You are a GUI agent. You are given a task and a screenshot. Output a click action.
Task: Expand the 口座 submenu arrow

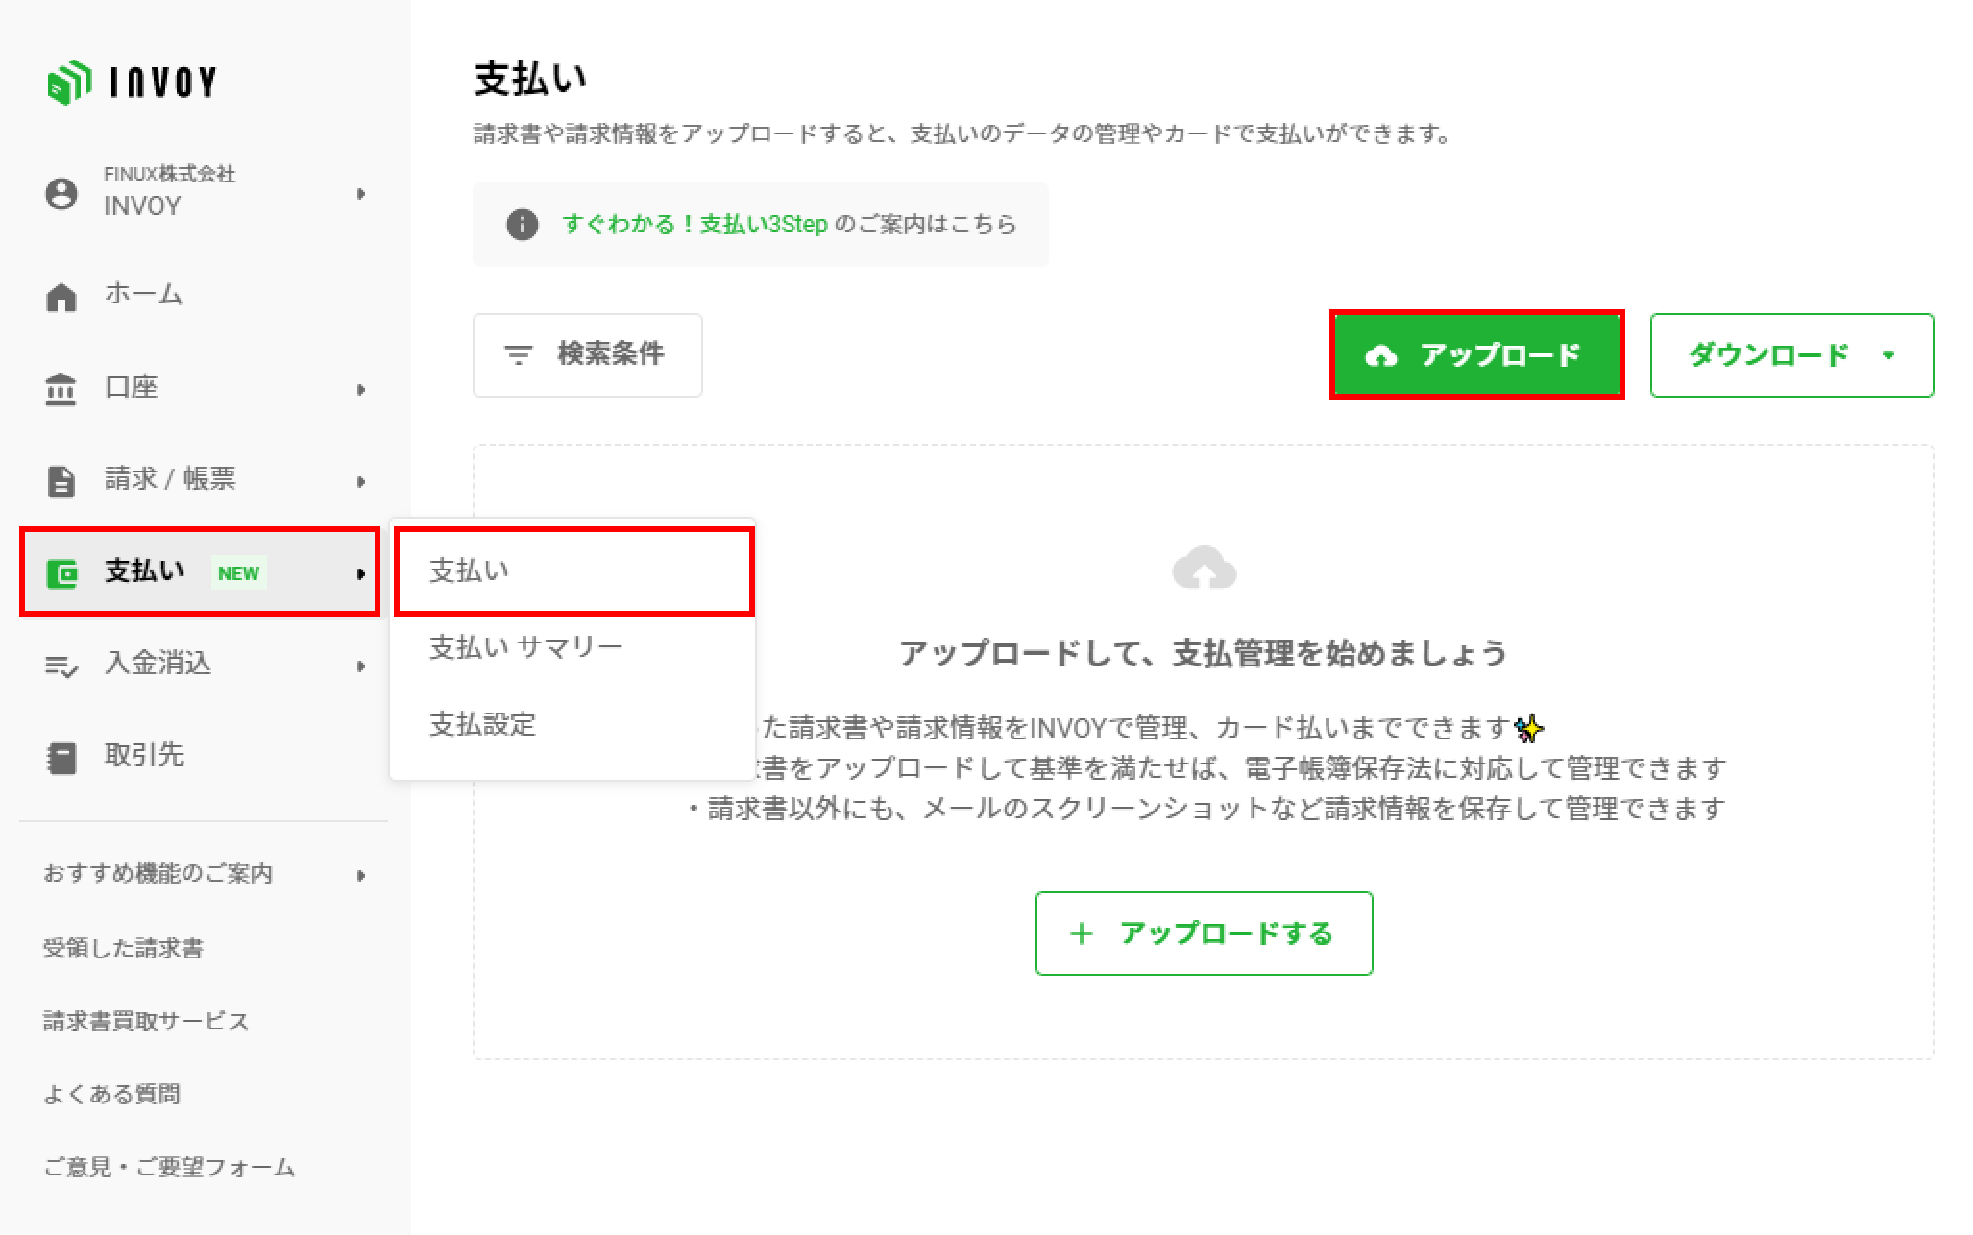coord(361,389)
